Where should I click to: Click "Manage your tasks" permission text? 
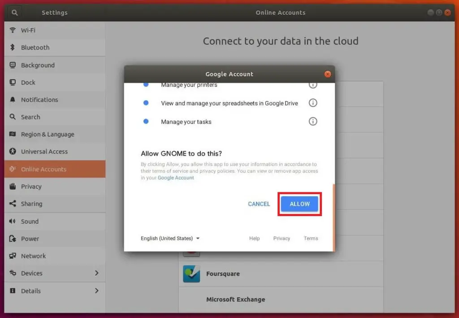point(186,122)
